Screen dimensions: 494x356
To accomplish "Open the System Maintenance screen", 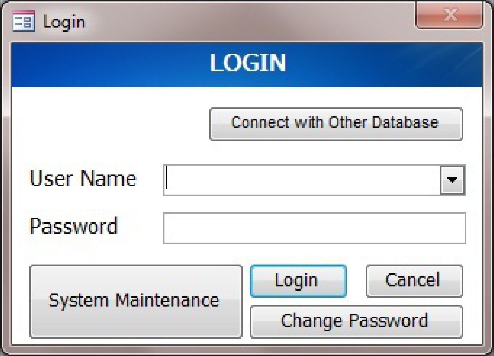I will click(x=136, y=301).
